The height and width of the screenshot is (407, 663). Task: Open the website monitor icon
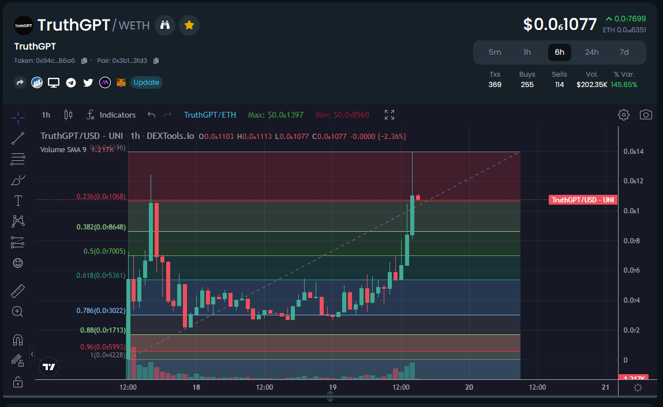(x=54, y=82)
